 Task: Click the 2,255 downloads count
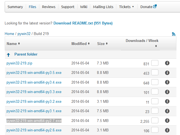[x=145, y=121]
